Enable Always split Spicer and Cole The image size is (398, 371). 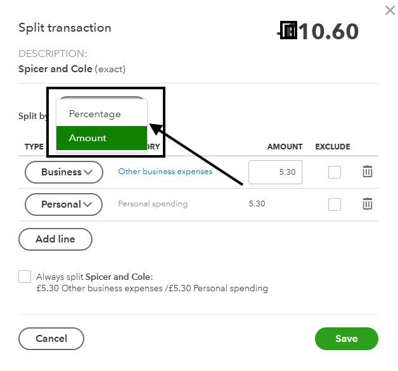tap(25, 277)
